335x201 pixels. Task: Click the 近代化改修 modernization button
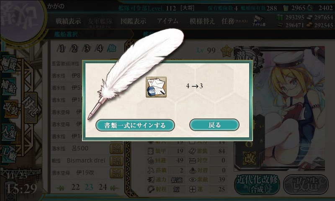(x=257, y=184)
